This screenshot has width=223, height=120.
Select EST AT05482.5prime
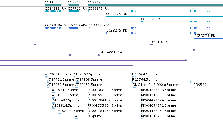(x=66, y=100)
